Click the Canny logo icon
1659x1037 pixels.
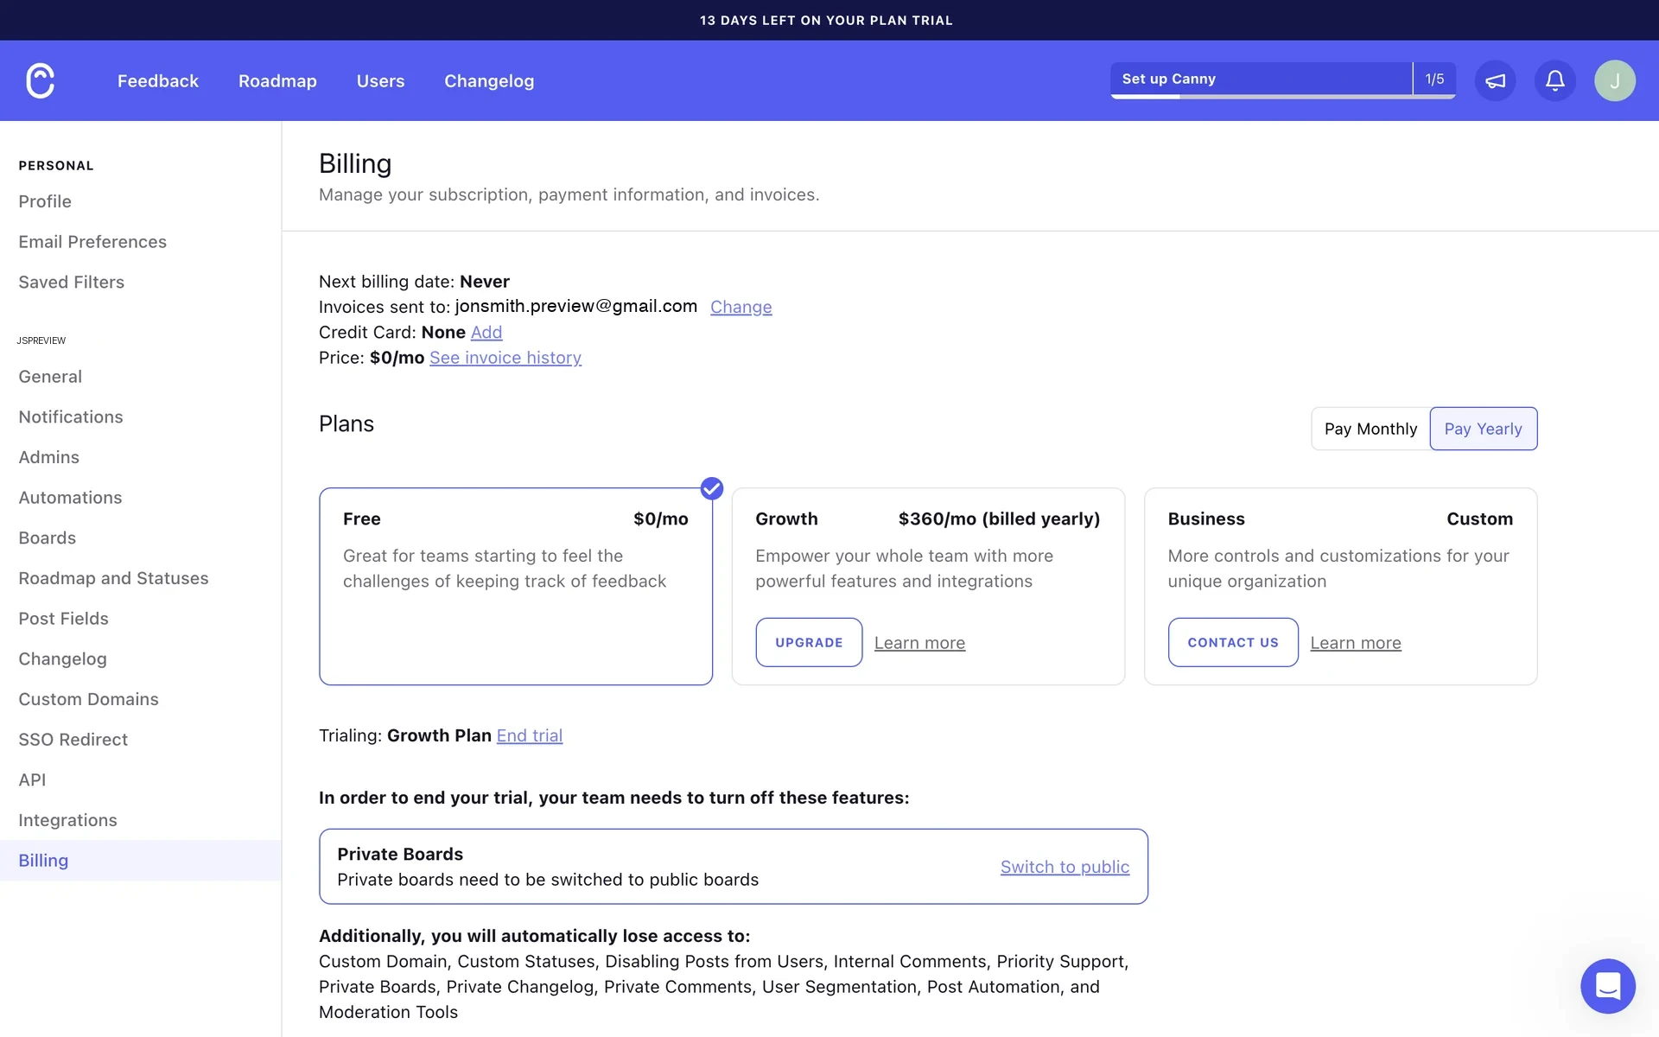[40, 80]
